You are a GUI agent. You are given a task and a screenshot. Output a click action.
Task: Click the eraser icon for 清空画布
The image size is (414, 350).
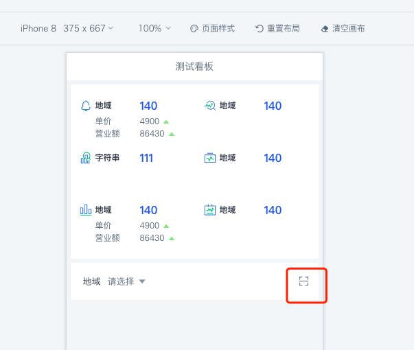[325, 29]
